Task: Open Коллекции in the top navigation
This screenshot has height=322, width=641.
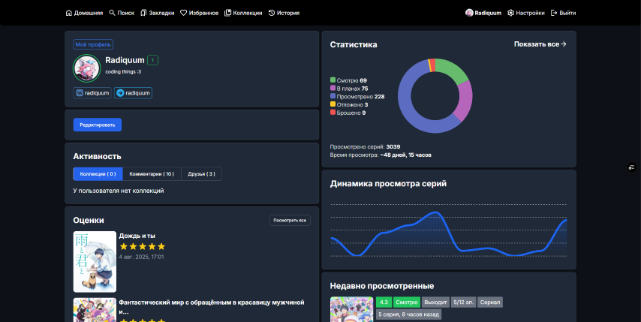Action: [243, 13]
